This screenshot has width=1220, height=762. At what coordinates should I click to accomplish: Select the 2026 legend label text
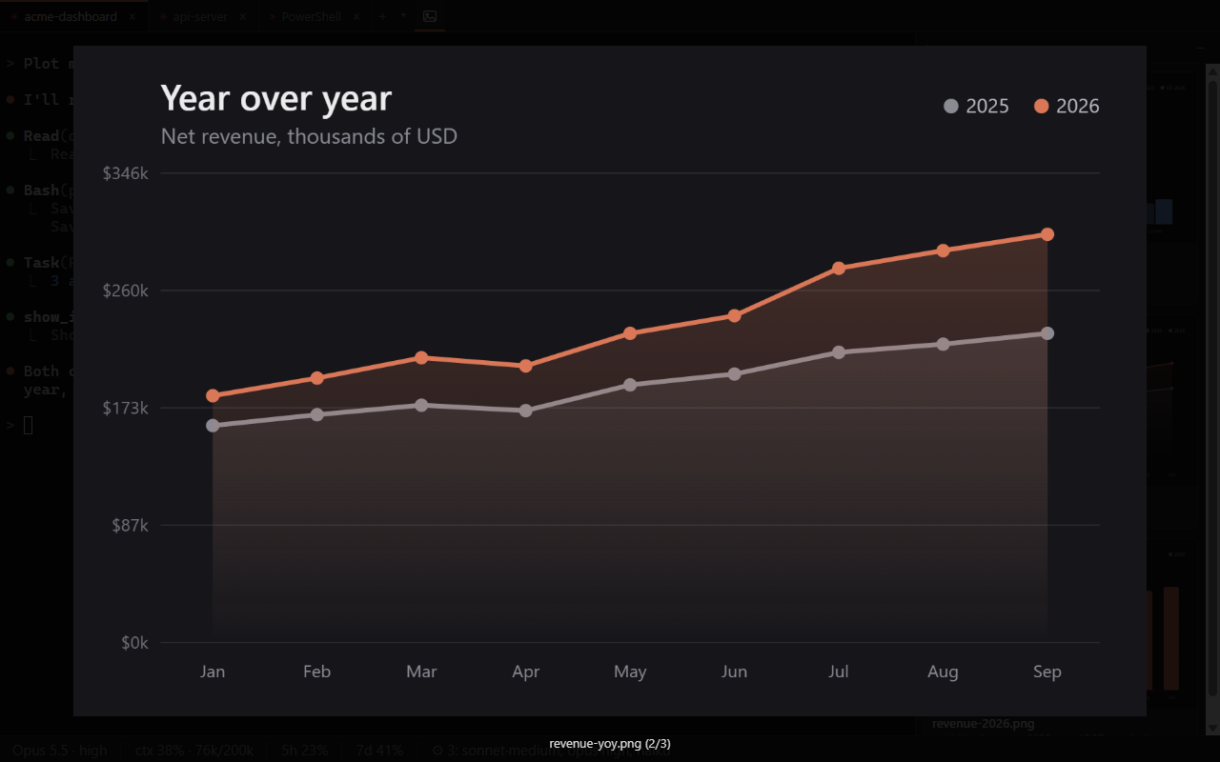[1078, 106]
